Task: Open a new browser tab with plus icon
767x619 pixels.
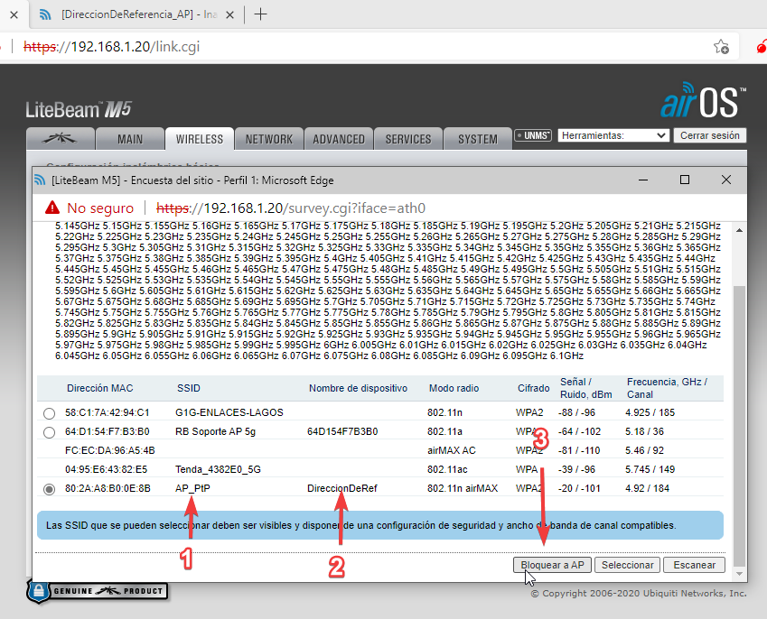Action: coord(261,14)
